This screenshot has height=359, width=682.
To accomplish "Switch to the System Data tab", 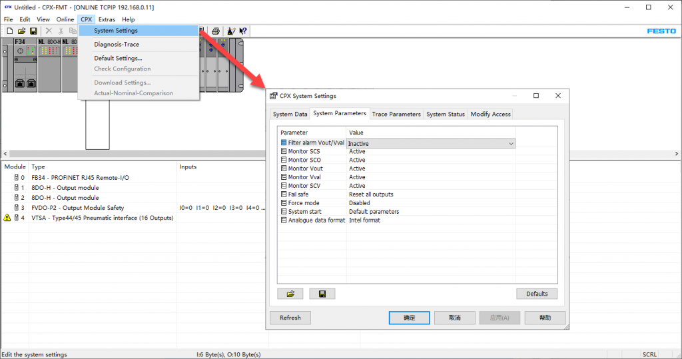I will tap(290, 114).
